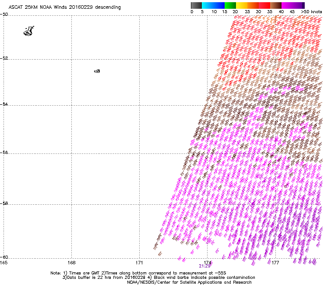Click the latitude label '-52'
The image size is (324, 285).
4,58
